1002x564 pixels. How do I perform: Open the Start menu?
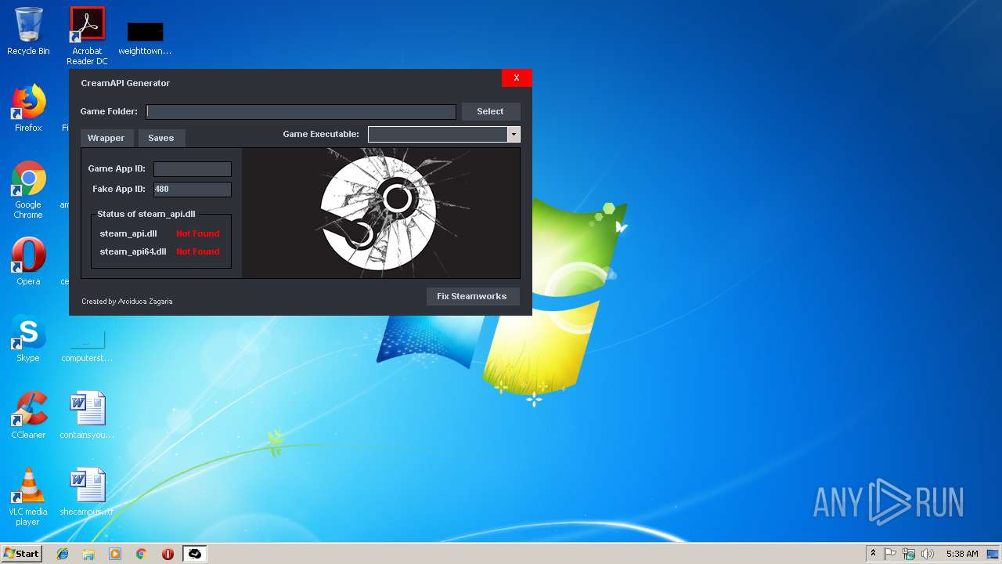22,554
